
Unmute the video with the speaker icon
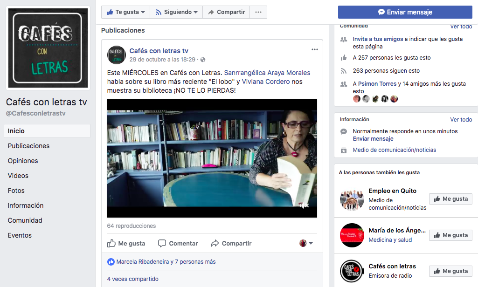coord(304,205)
